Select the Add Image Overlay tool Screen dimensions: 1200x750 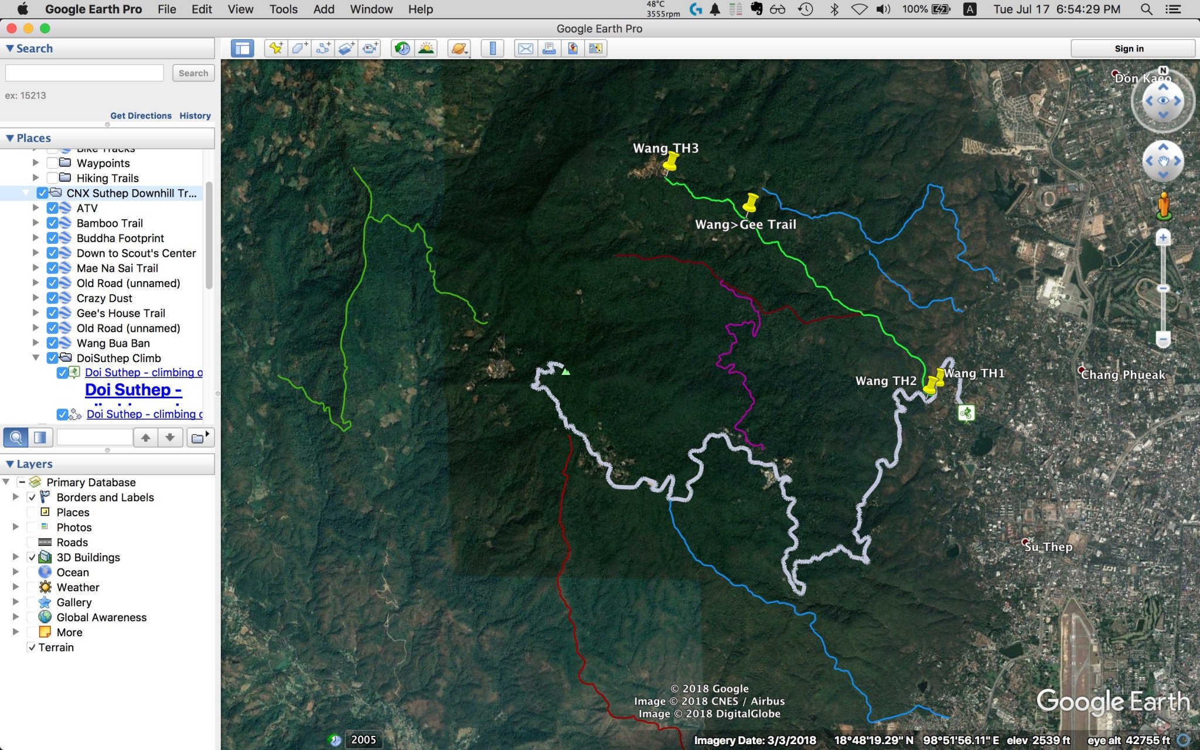(346, 49)
